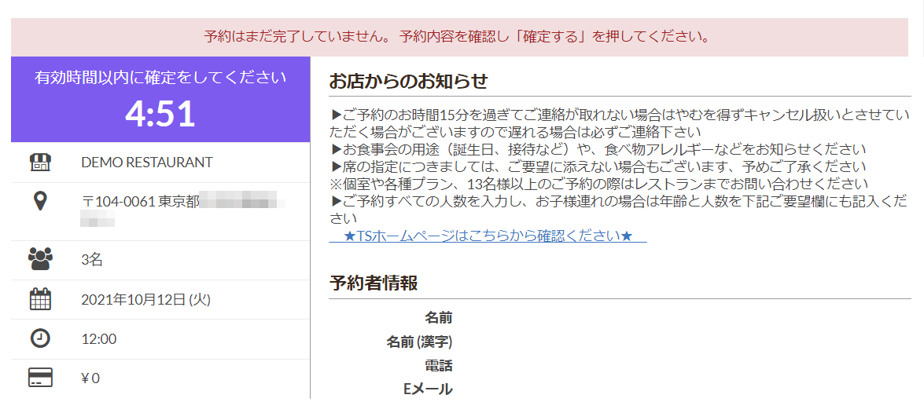Click the pink 予約はまだ完了していません alert banner
Image resolution: width=924 pixels, height=402 pixels.
(458, 37)
